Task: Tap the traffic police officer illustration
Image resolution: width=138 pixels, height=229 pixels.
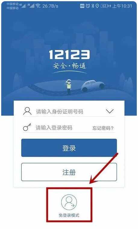Action: [69, 87]
